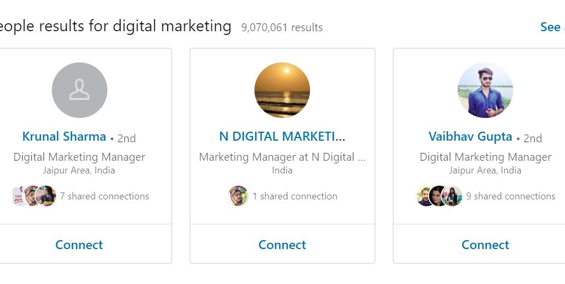Connect with N DIGITAL MARKETI... profile

[282, 245]
